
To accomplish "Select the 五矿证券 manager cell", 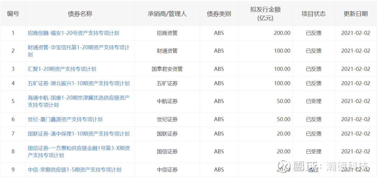I will pos(167,83).
